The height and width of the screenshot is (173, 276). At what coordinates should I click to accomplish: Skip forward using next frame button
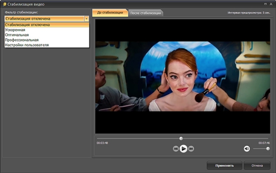click(191, 149)
